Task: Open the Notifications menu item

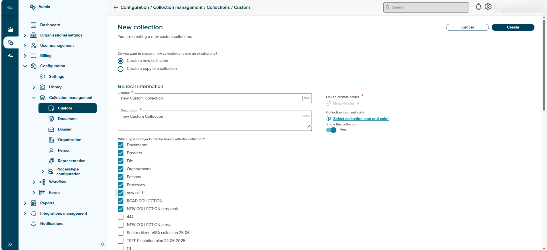Action: coord(52,224)
